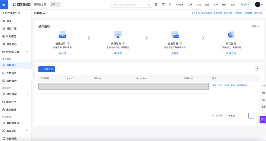Click the play icon beside 创建应用 step
The height and width of the screenshot is (141, 266).
[68, 44]
